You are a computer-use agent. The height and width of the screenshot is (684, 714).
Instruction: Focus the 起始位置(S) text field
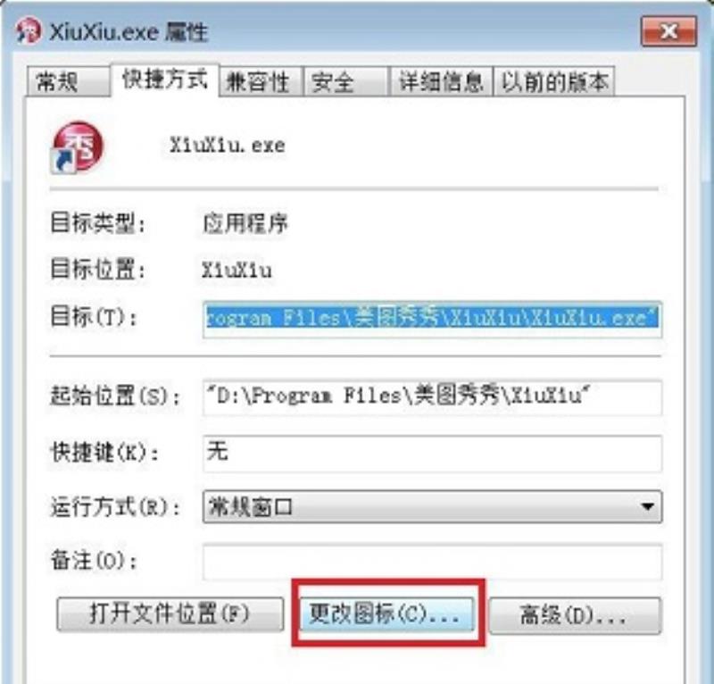coord(432,397)
